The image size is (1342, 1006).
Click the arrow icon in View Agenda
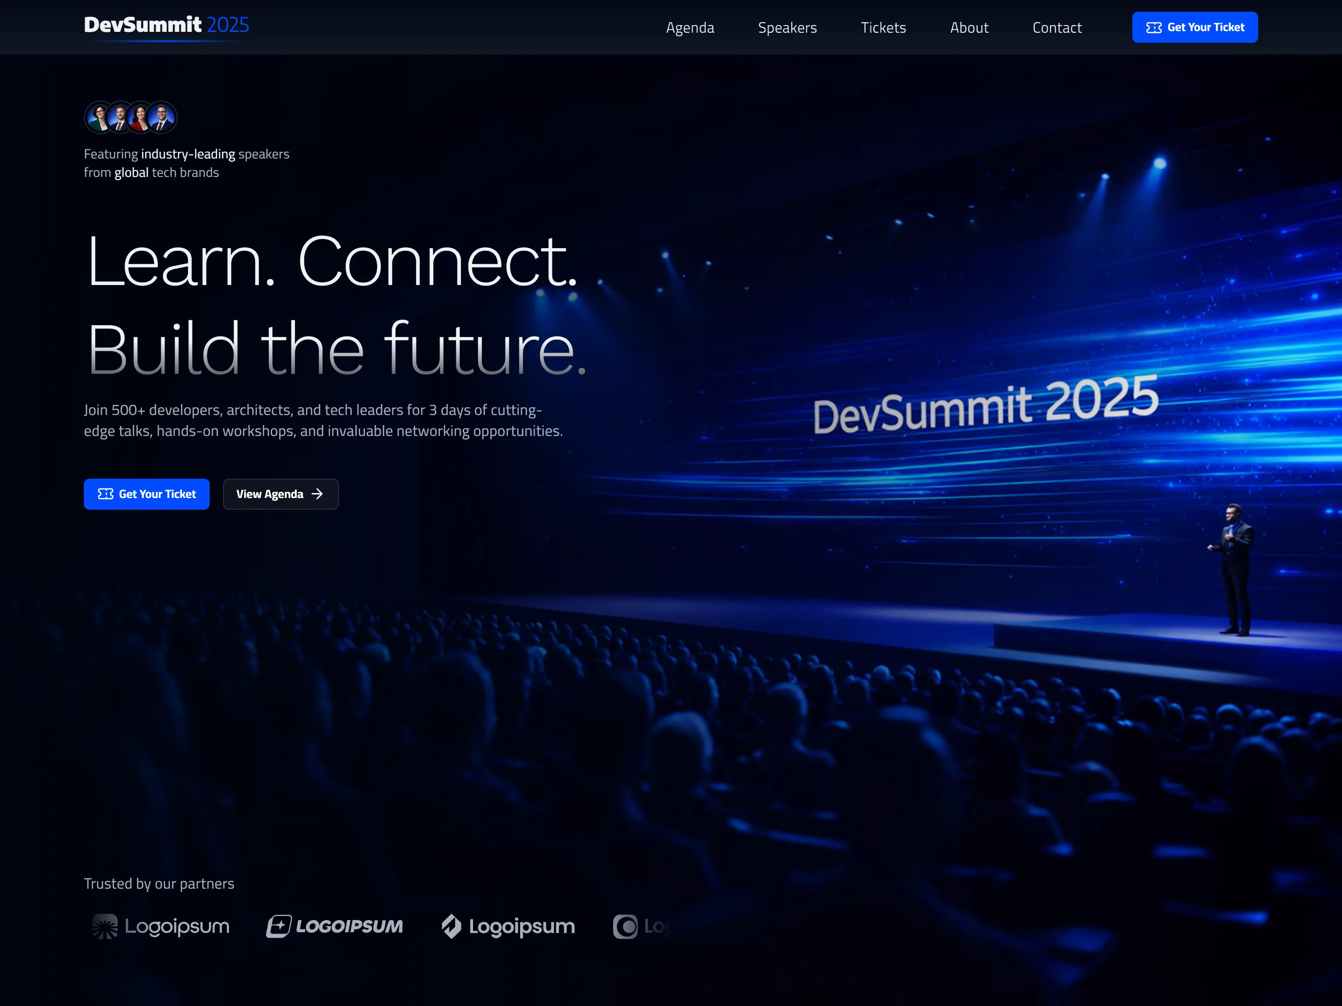317,494
